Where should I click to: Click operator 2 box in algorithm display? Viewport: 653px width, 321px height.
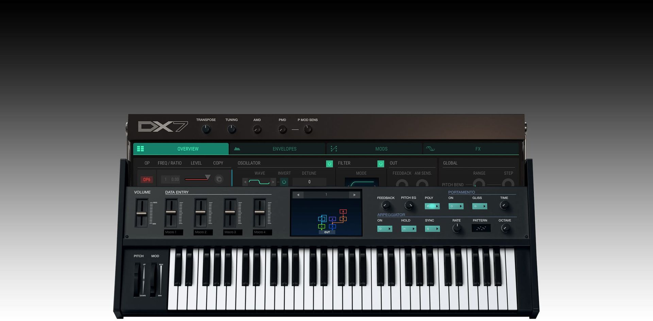pyautogui.click(x=322, y=219)
